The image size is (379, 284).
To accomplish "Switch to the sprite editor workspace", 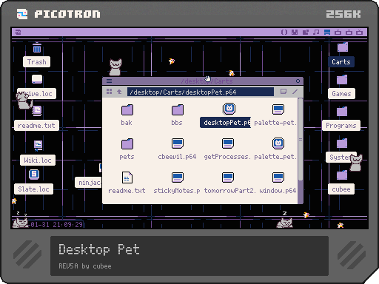I will (295, 32).
